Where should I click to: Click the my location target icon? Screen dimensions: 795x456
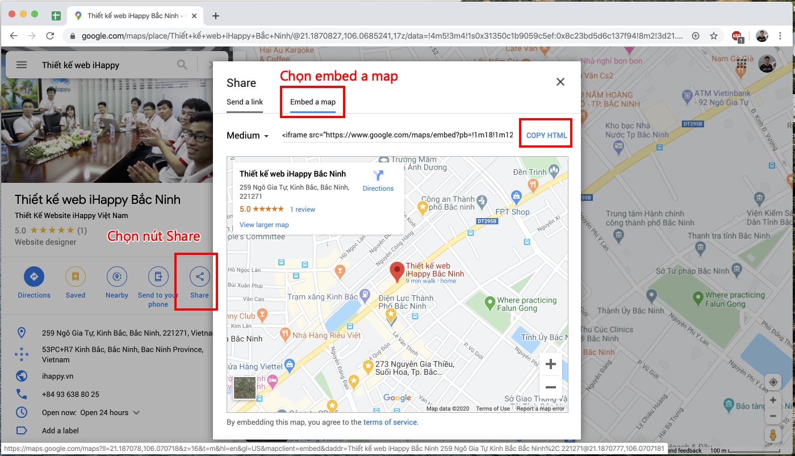coord(773,382)
